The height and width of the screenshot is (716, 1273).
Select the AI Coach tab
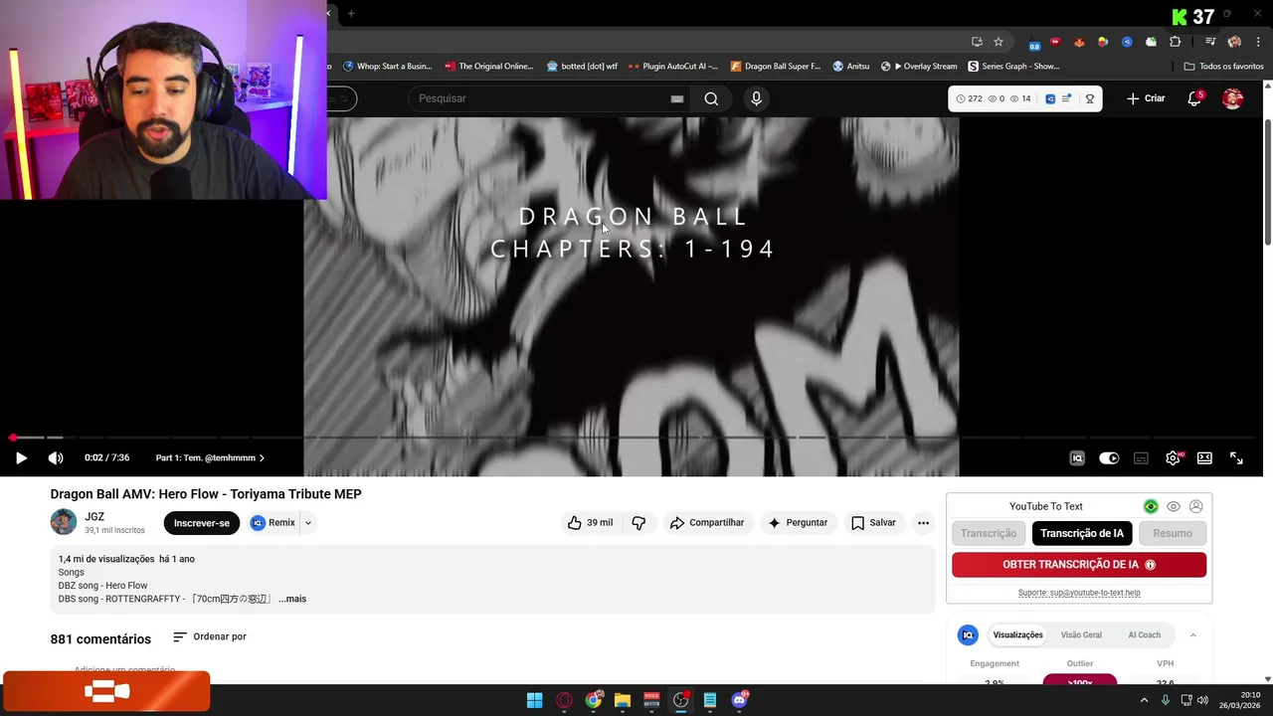pos(1144,634)
